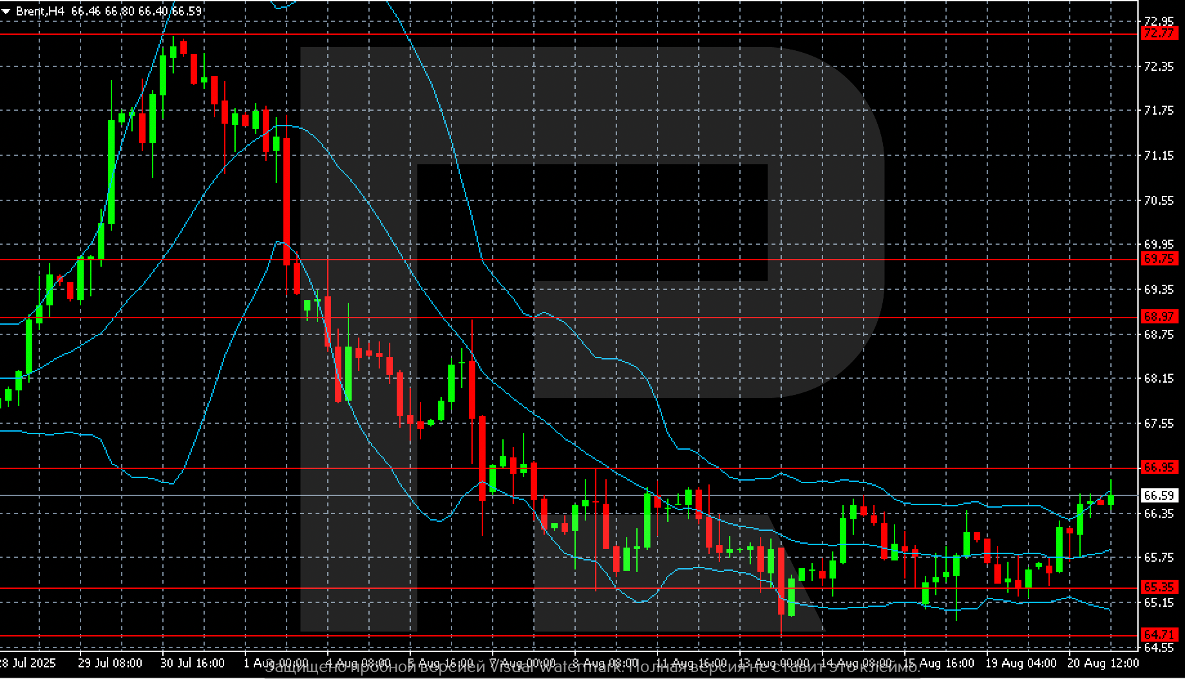Click the current price 66.59 label

click(1159, 495)
